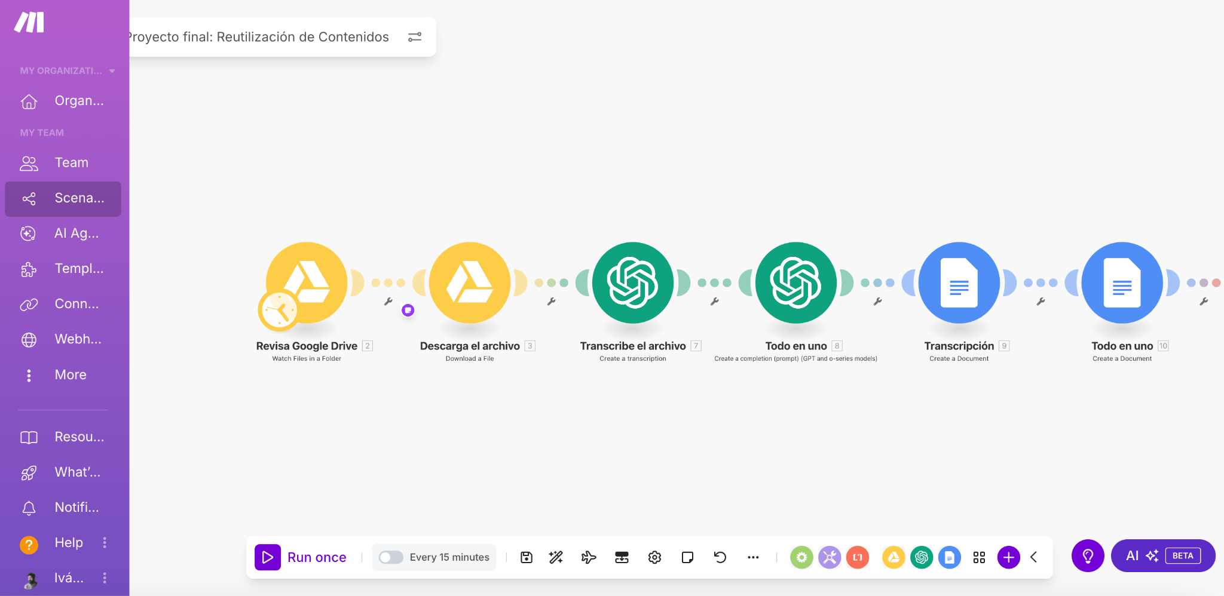
Task: Open the Organization home page
Action: click(63, 101)
